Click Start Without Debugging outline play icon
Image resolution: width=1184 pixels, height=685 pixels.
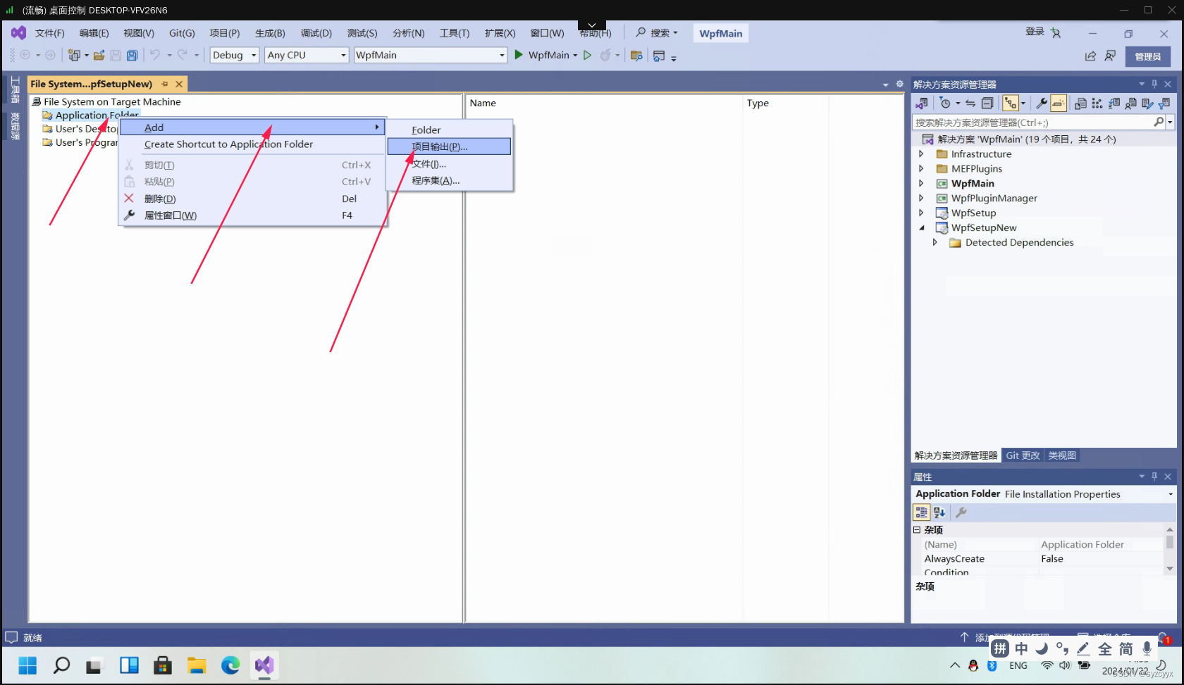(x=587, y=55)
